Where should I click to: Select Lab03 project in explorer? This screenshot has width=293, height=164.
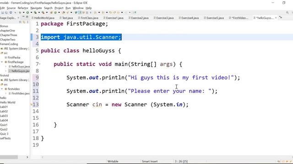(x=4, y=116)
